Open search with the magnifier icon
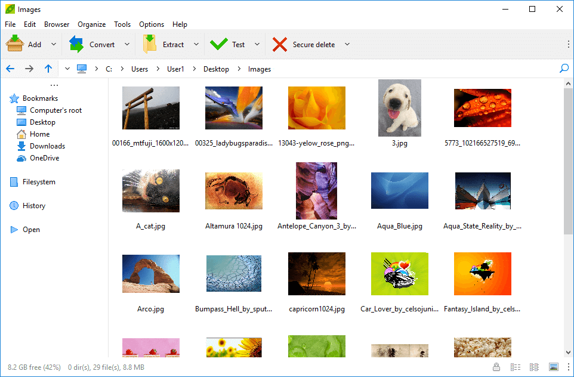This screenshot has width=574, height=377. tap(564, 69)
